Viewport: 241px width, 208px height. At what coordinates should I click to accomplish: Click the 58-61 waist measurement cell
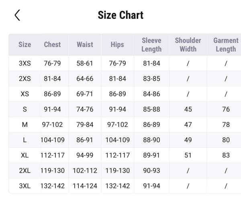(x=85, y=63)
